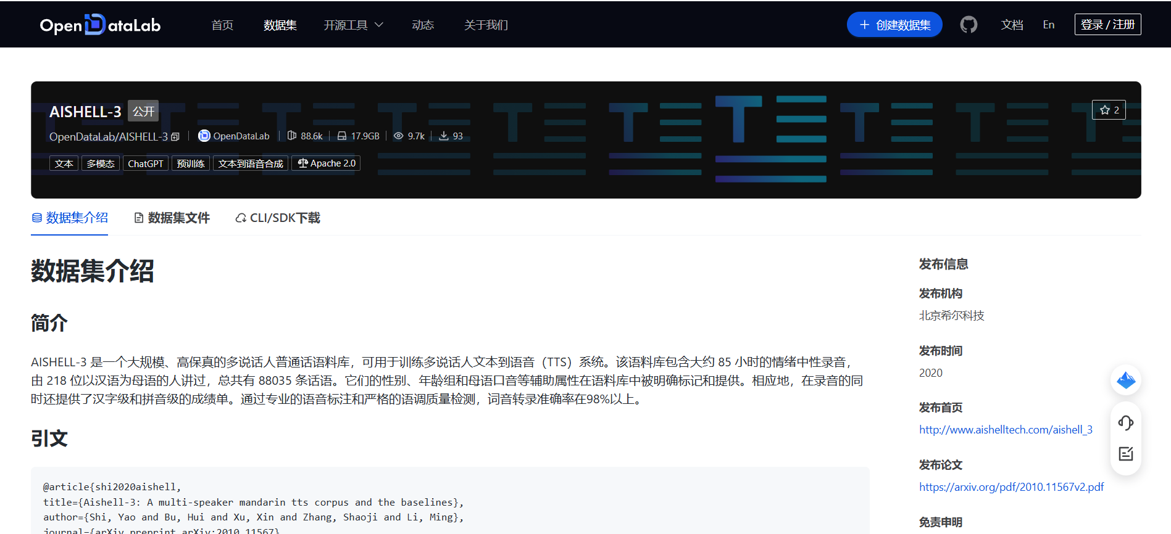Click the OpenDataLab logo

(100, 25)
